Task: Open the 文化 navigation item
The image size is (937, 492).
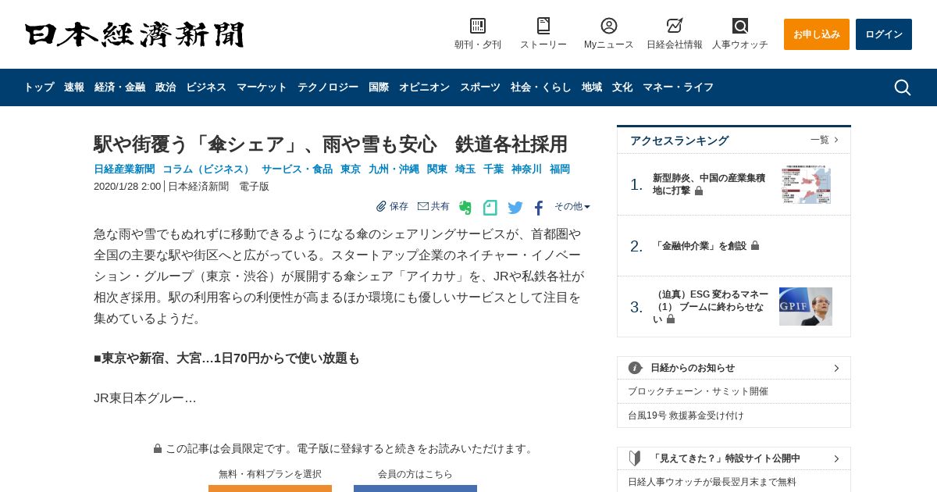Action: click(x=622, y=87)
